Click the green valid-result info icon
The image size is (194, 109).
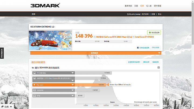pyautogui.click(x=150, y=33)
